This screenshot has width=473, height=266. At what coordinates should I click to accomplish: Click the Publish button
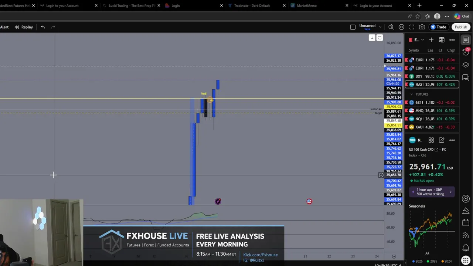tap(461, 27)
